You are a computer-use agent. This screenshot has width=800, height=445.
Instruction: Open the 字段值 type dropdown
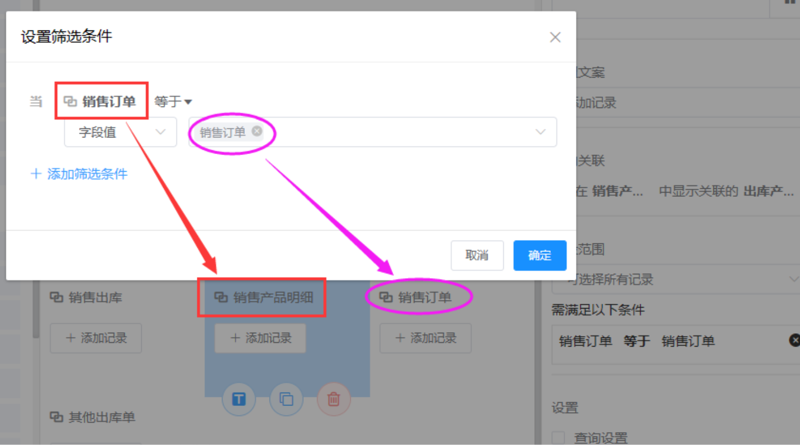pos(120,132)
